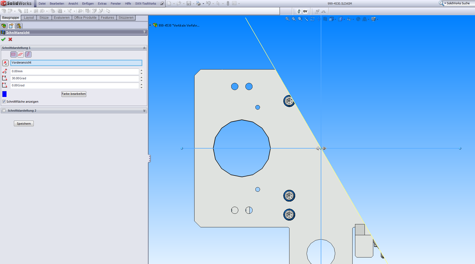Pin the menu bar with the pushpin
Screen dimensions: 475x264
[x=162, y=4]
